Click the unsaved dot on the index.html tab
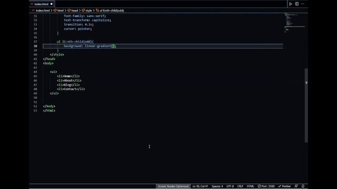 tap(52, 4)
